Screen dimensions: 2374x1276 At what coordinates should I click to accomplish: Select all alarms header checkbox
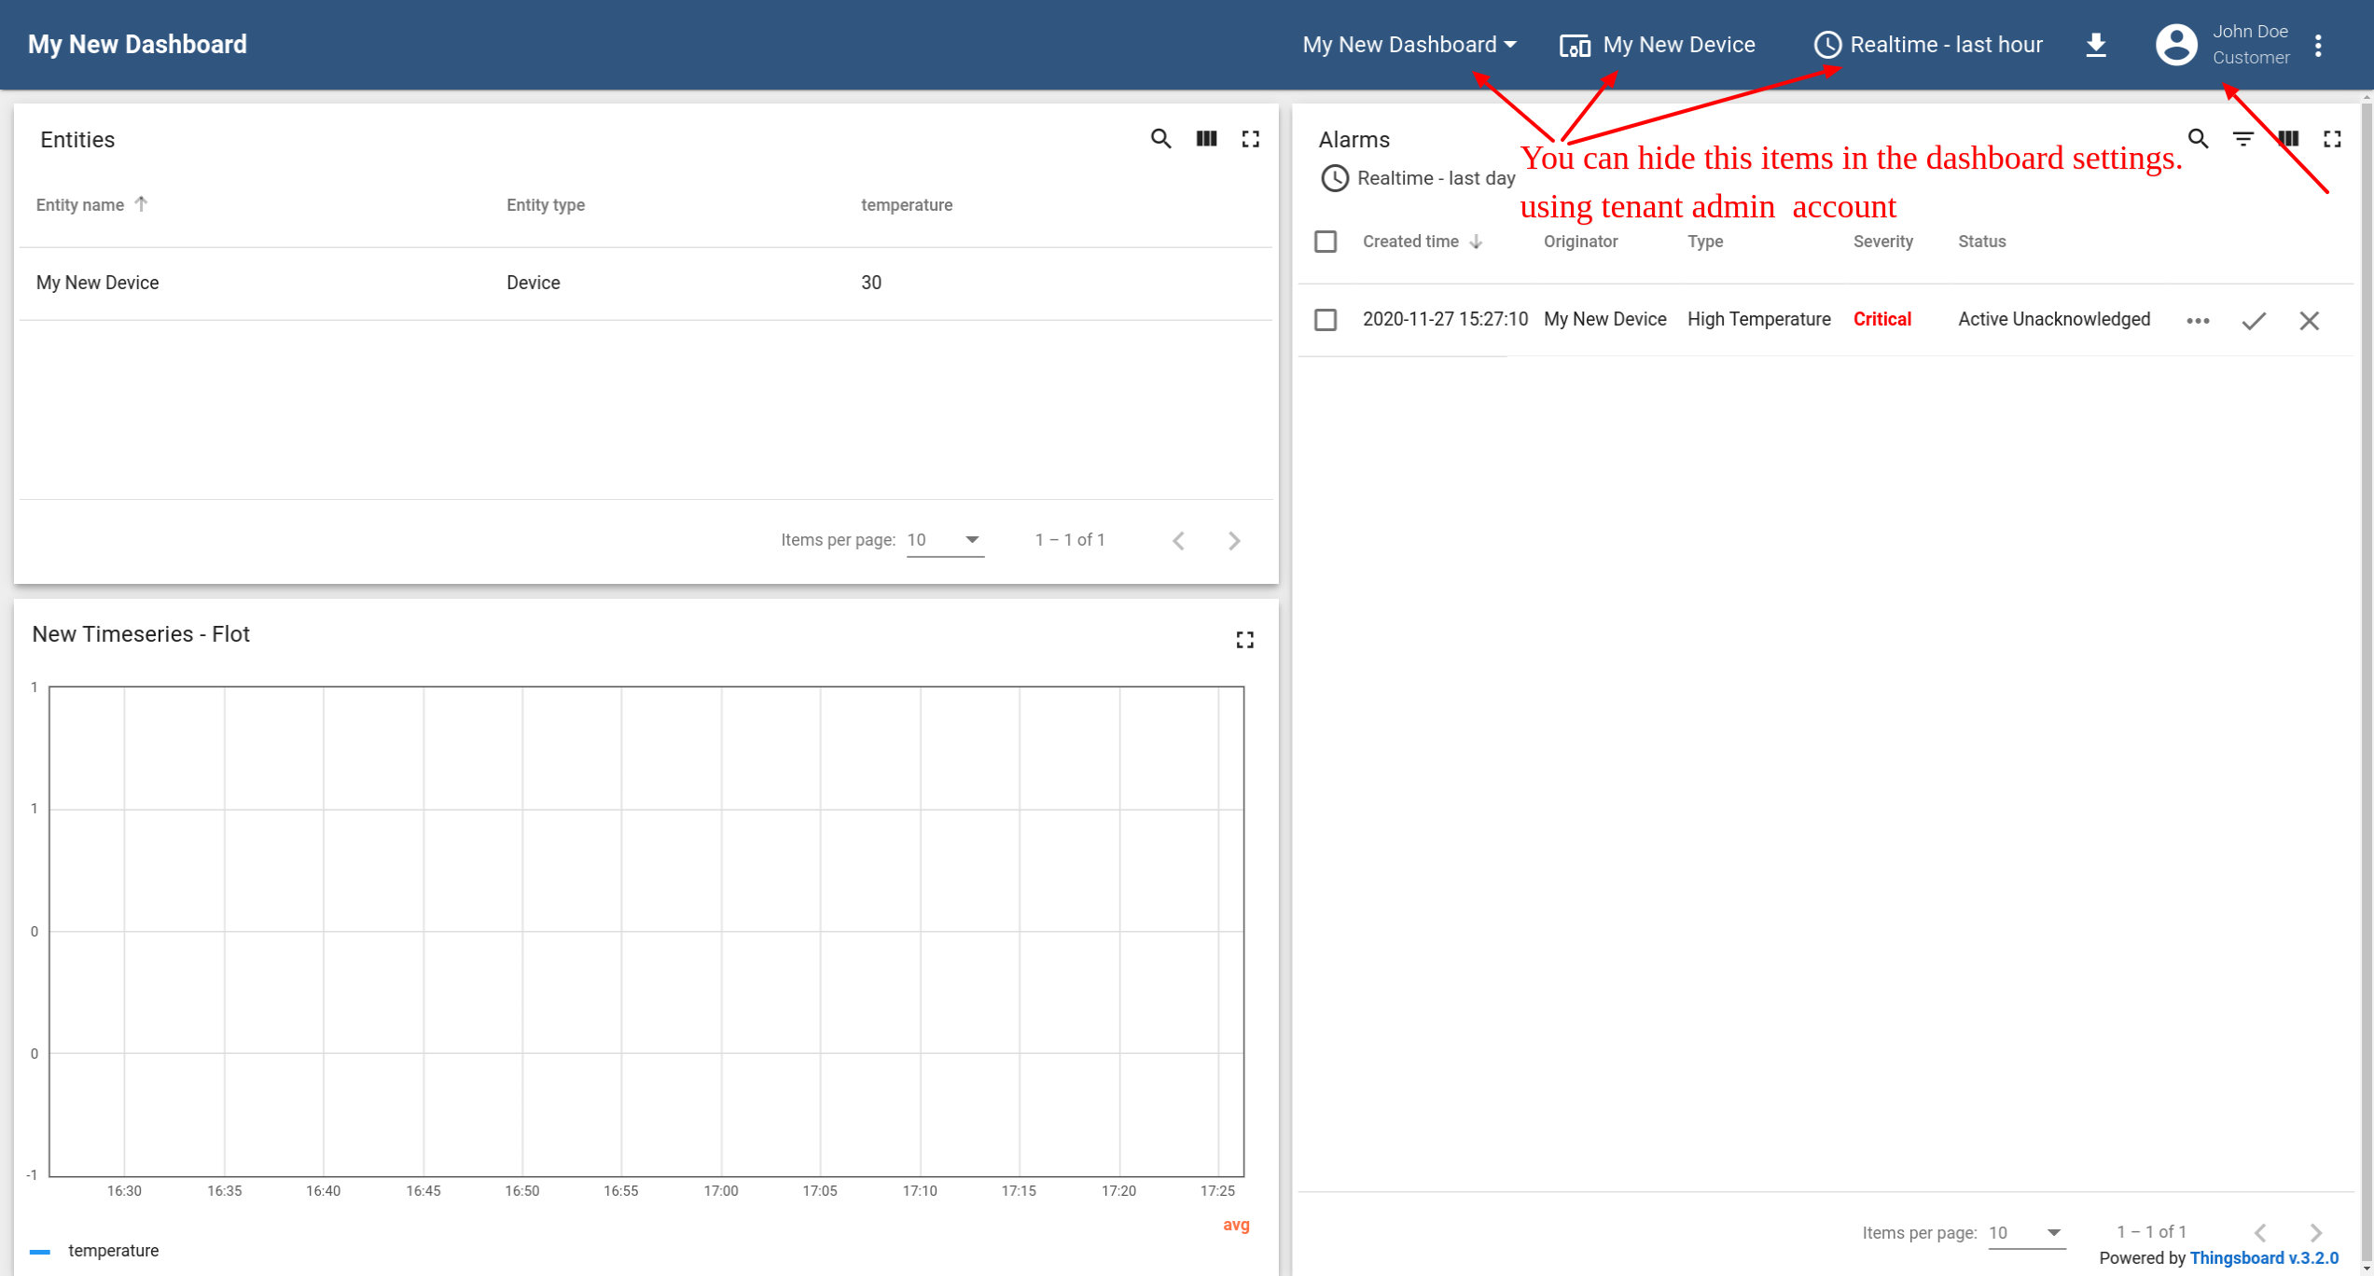pos(1325,243)
